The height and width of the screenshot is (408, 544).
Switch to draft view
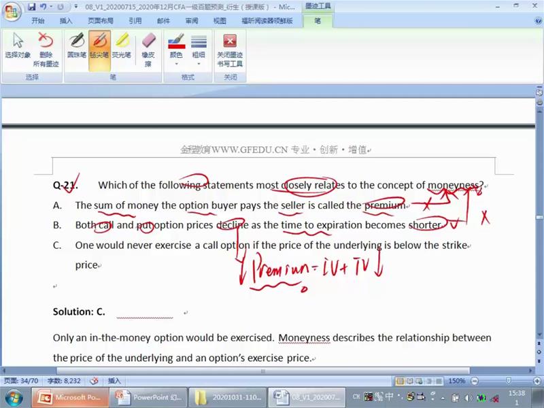pos(438,381)
